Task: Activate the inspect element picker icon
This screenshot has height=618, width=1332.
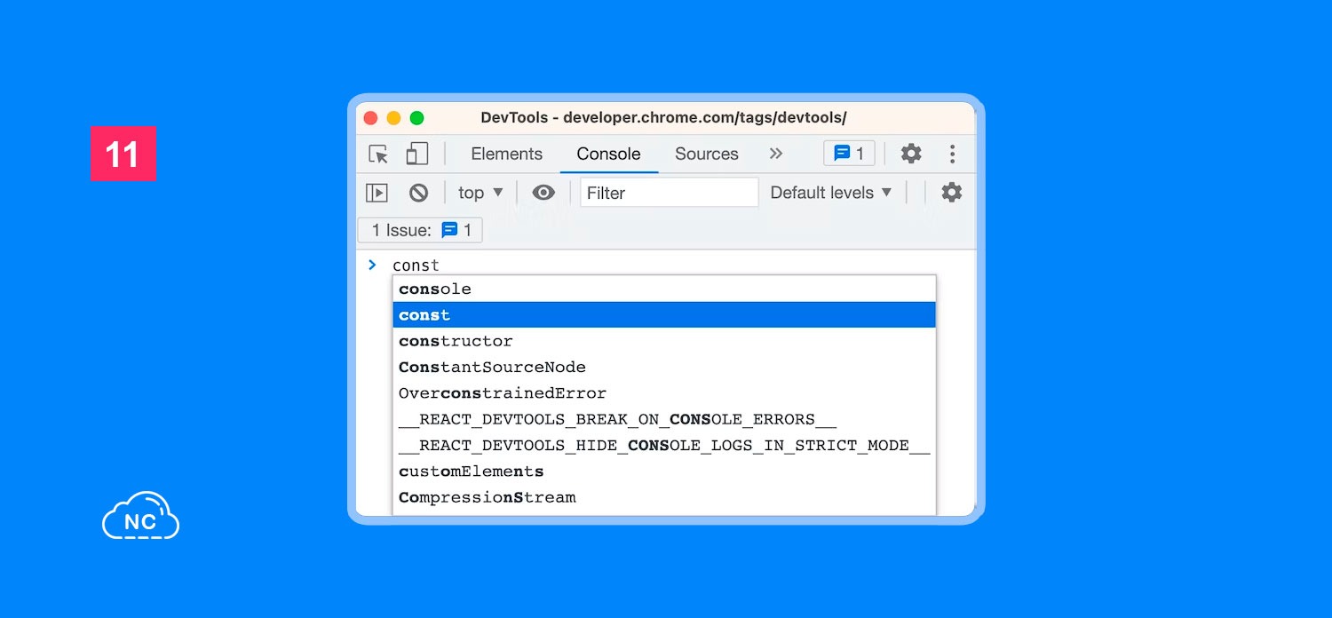Action: [379, 154]
